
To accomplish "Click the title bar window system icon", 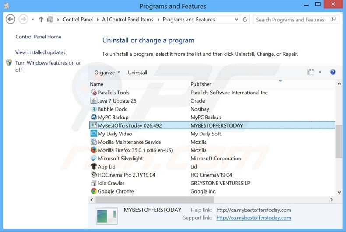I will [7, 6].
